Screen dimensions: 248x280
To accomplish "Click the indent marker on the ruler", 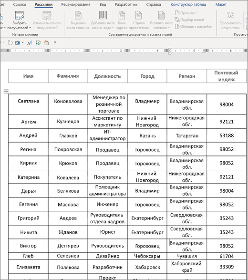I will [170, 51].
